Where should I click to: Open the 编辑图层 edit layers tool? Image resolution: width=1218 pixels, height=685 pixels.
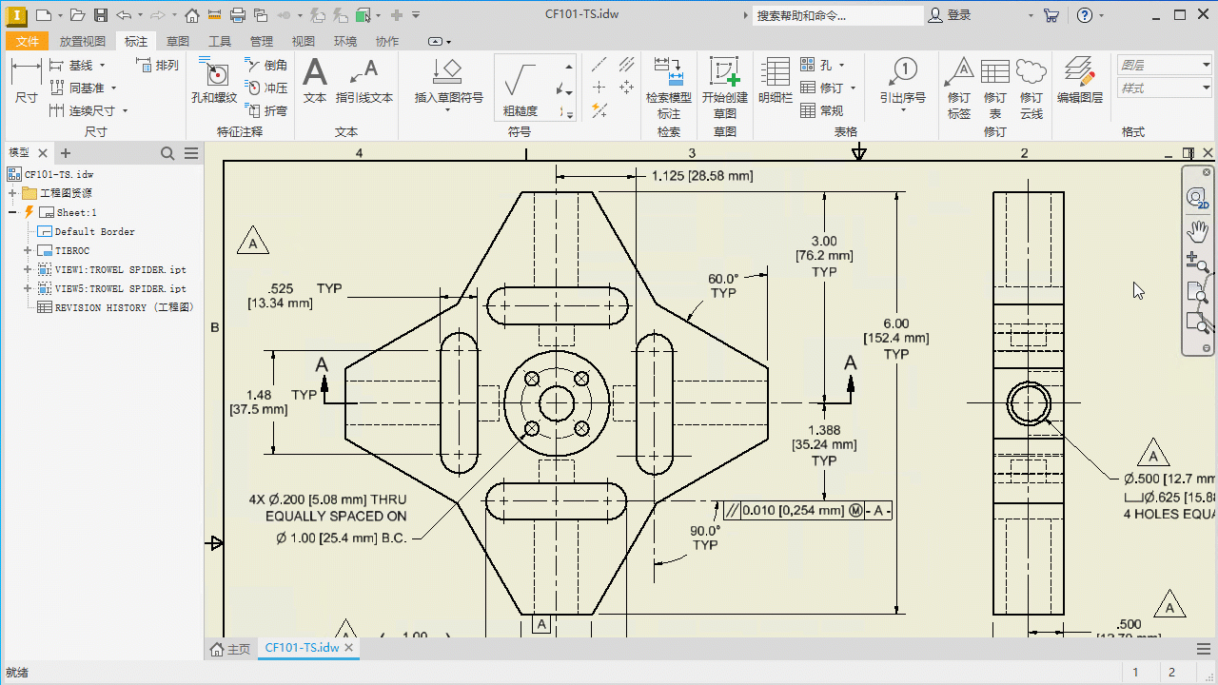tap(1080, 81)
